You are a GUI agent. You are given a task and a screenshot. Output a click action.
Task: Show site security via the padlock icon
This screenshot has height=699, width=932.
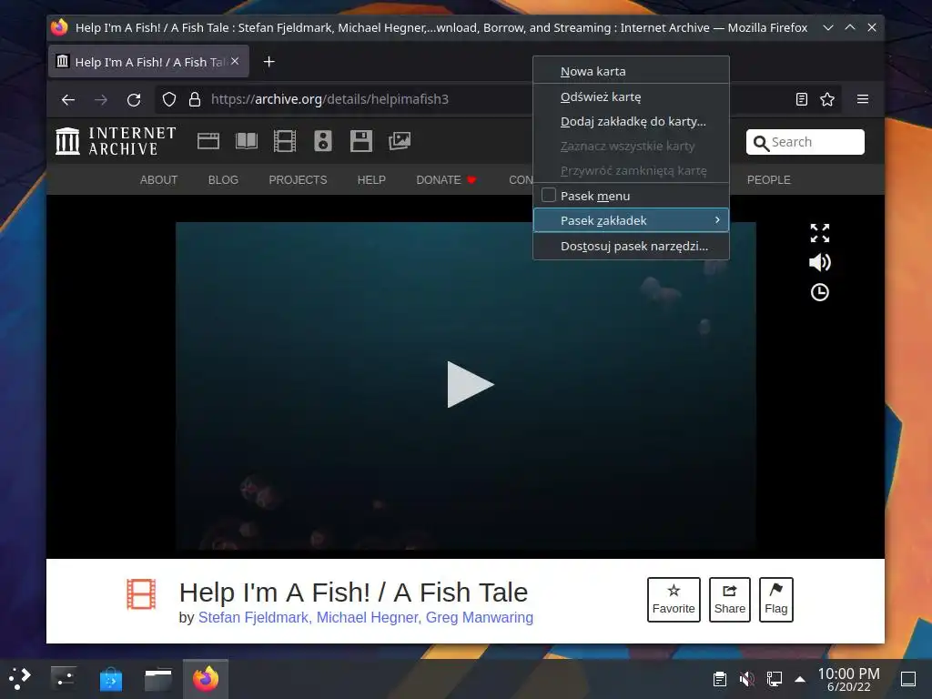(195, 99)
